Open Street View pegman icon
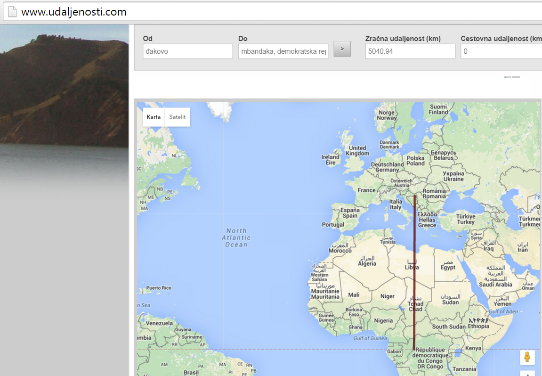Screen dimensions: 542x376 click(x=527, y=357)
